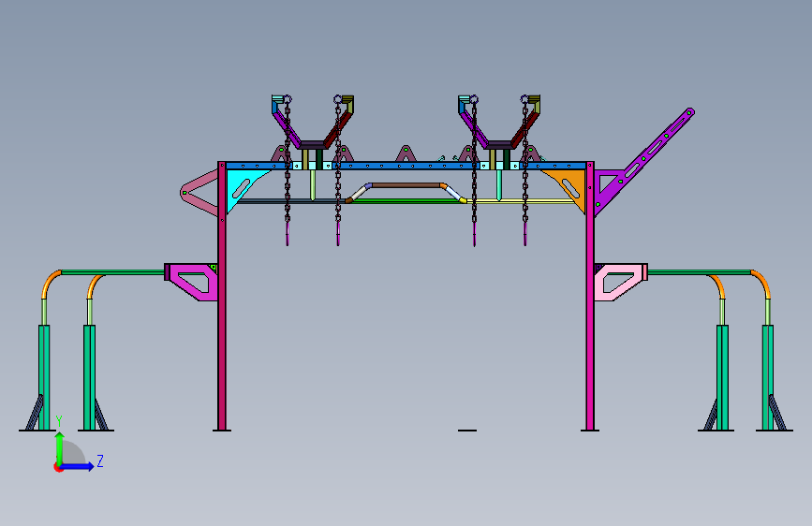
Task: Select the far-right orange curved elbow
Action: pyautogui.click(x=761, y=284)
